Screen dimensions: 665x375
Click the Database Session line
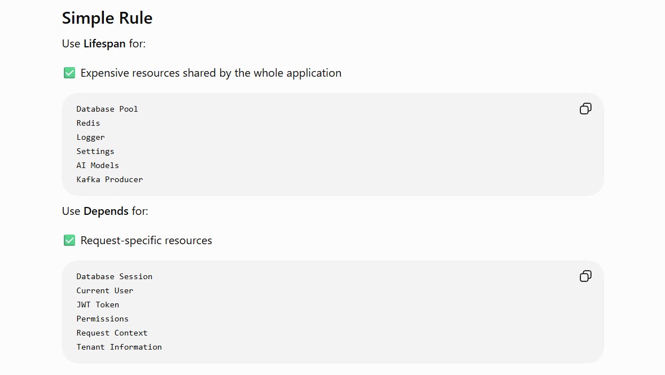[114, 276]
